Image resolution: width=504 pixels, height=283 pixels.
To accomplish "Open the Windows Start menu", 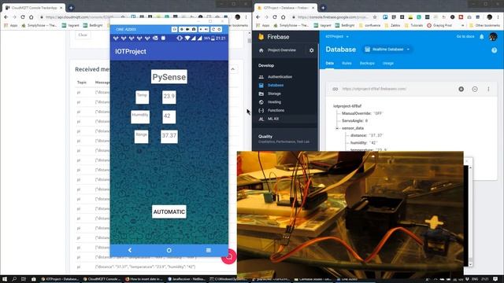I will (5, 279).
